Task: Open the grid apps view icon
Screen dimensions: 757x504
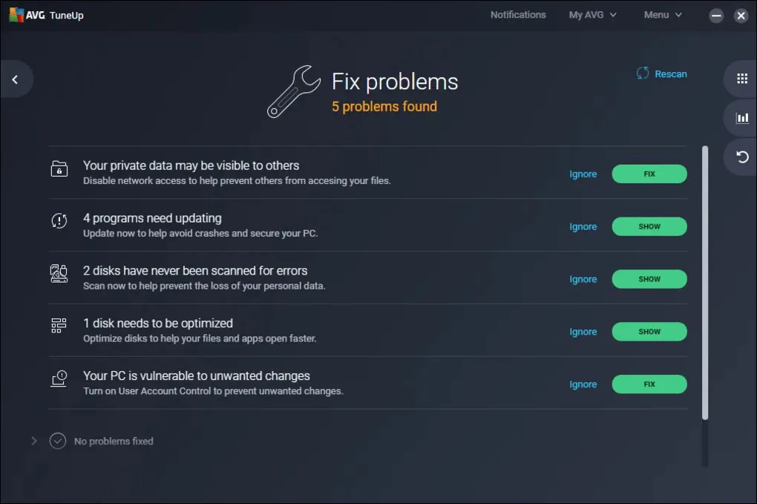Action: tap(741, 79)
